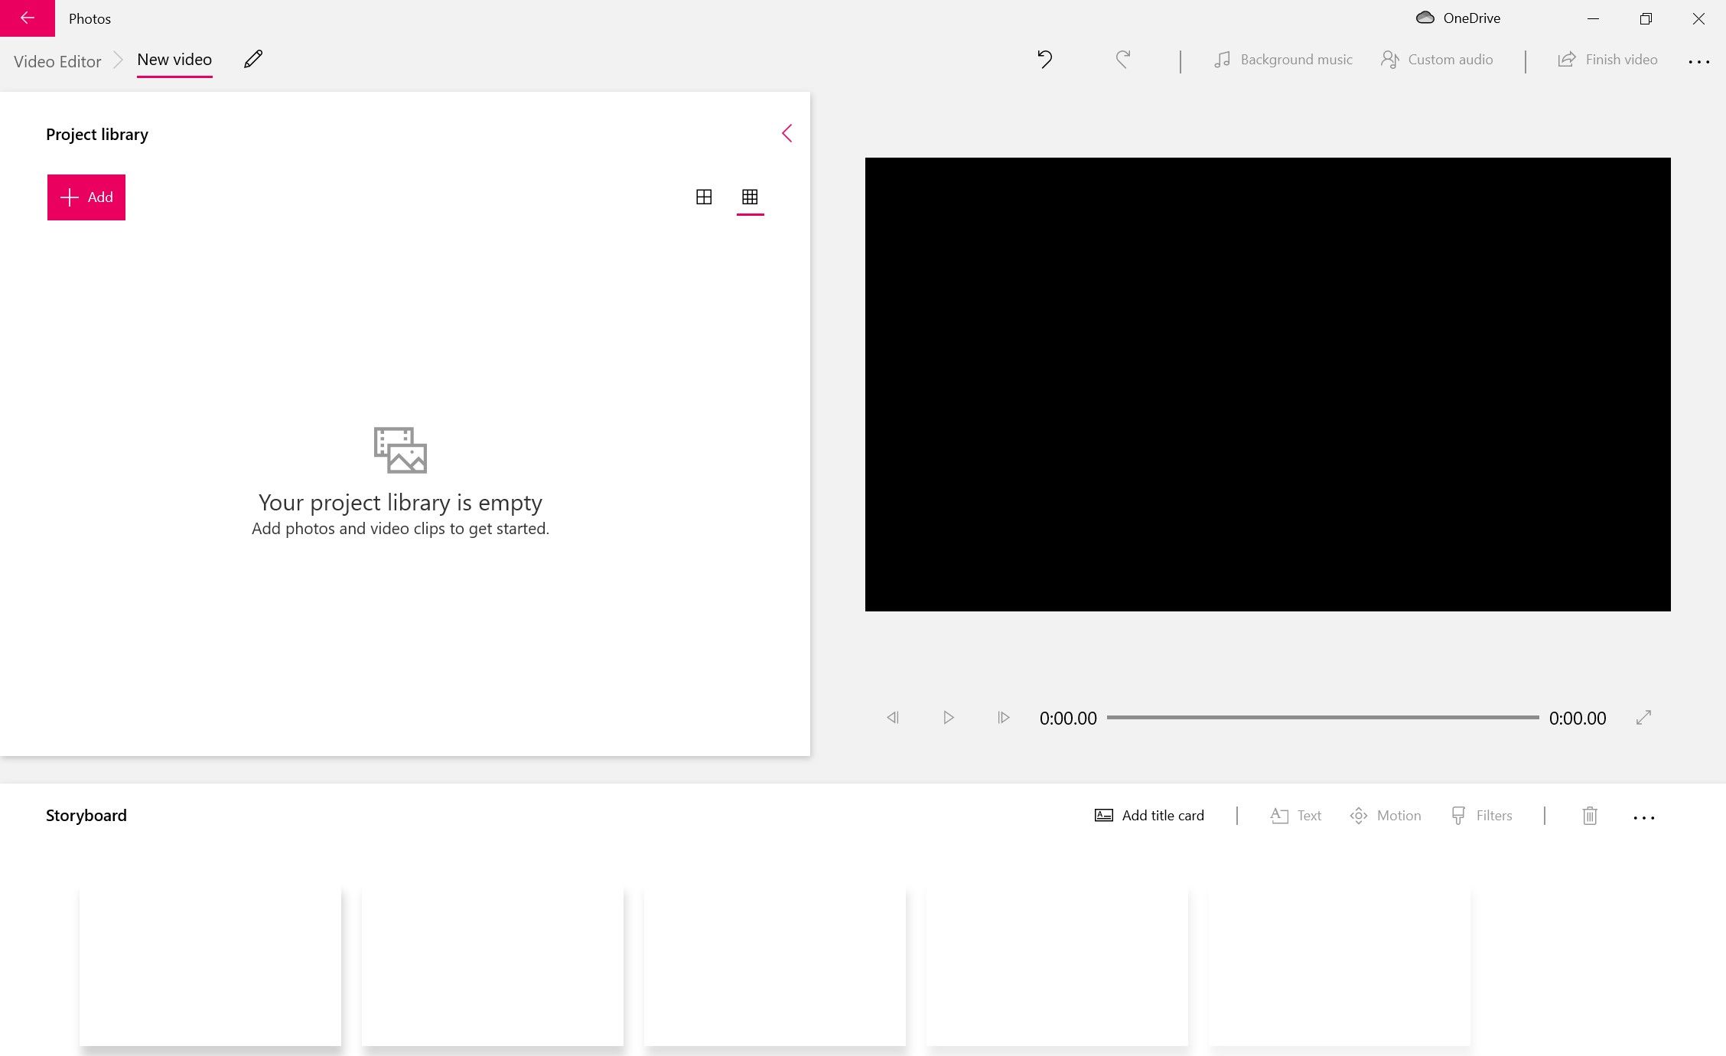Viewport: 1726px width, 1056px height.
Task: Collapse the Project library panel
Action: tap(785, 133)
